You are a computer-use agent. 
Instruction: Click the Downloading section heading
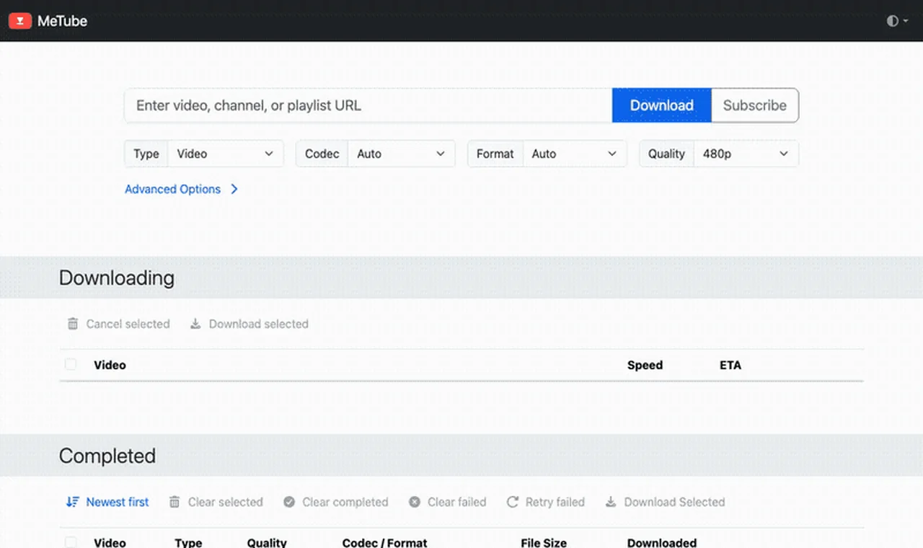coord(117,278)
